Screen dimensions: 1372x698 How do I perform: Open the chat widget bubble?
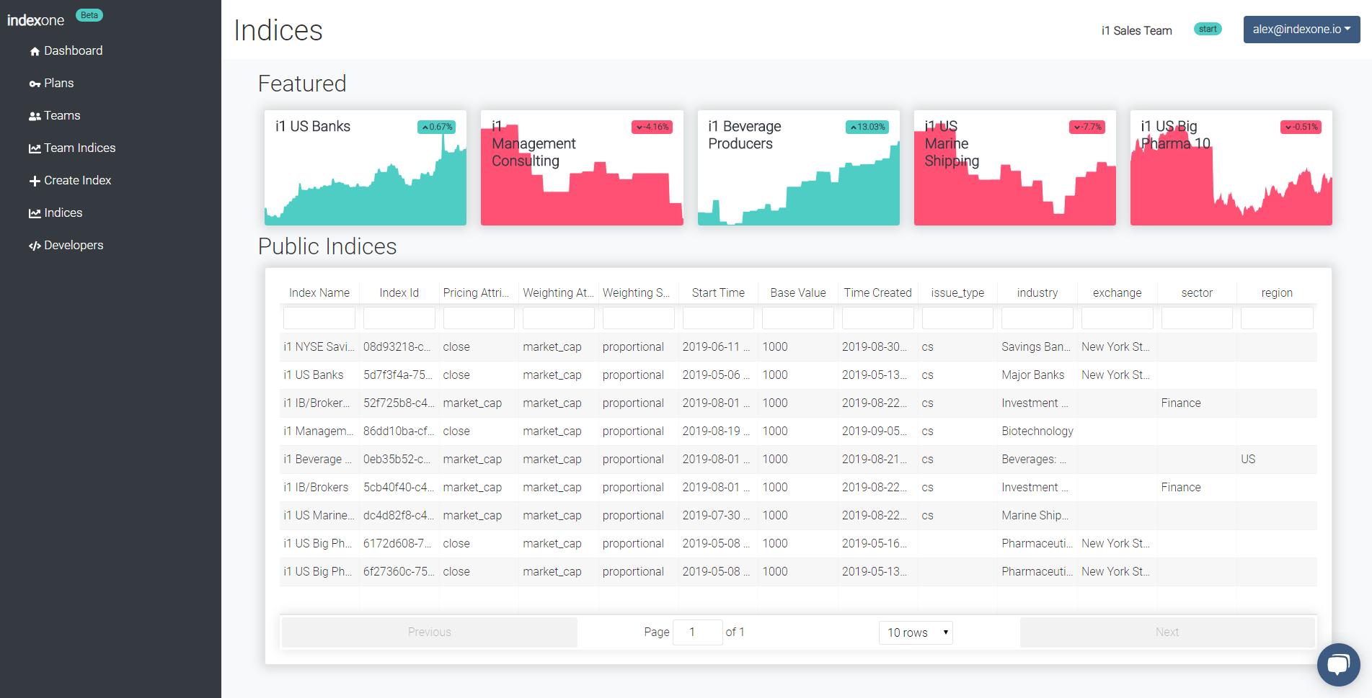coord(1338,664)
